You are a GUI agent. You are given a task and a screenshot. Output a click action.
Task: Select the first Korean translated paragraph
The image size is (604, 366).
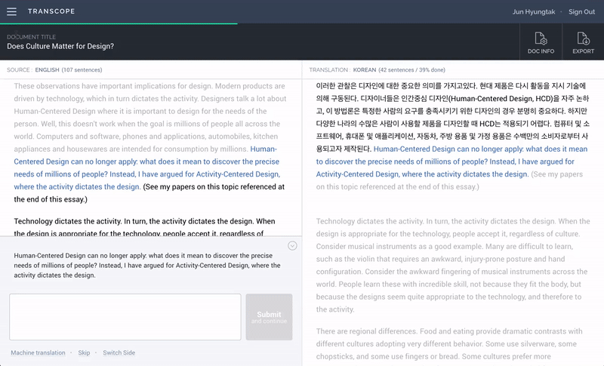point(451,113)
